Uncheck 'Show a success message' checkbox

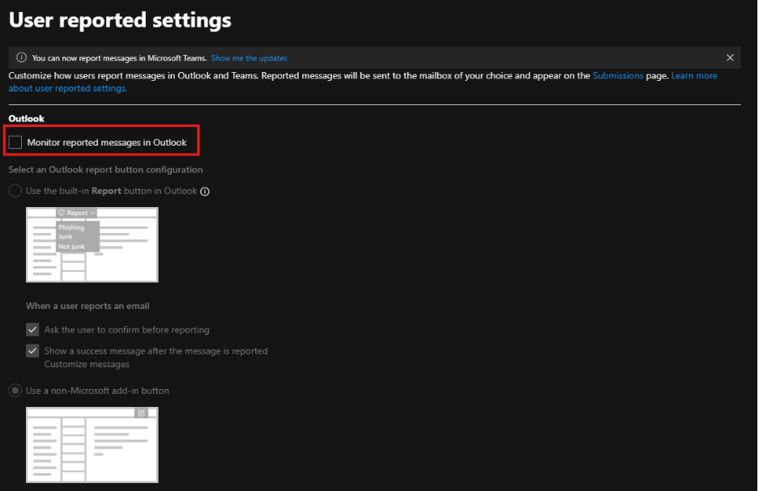[x=32, y=351]
